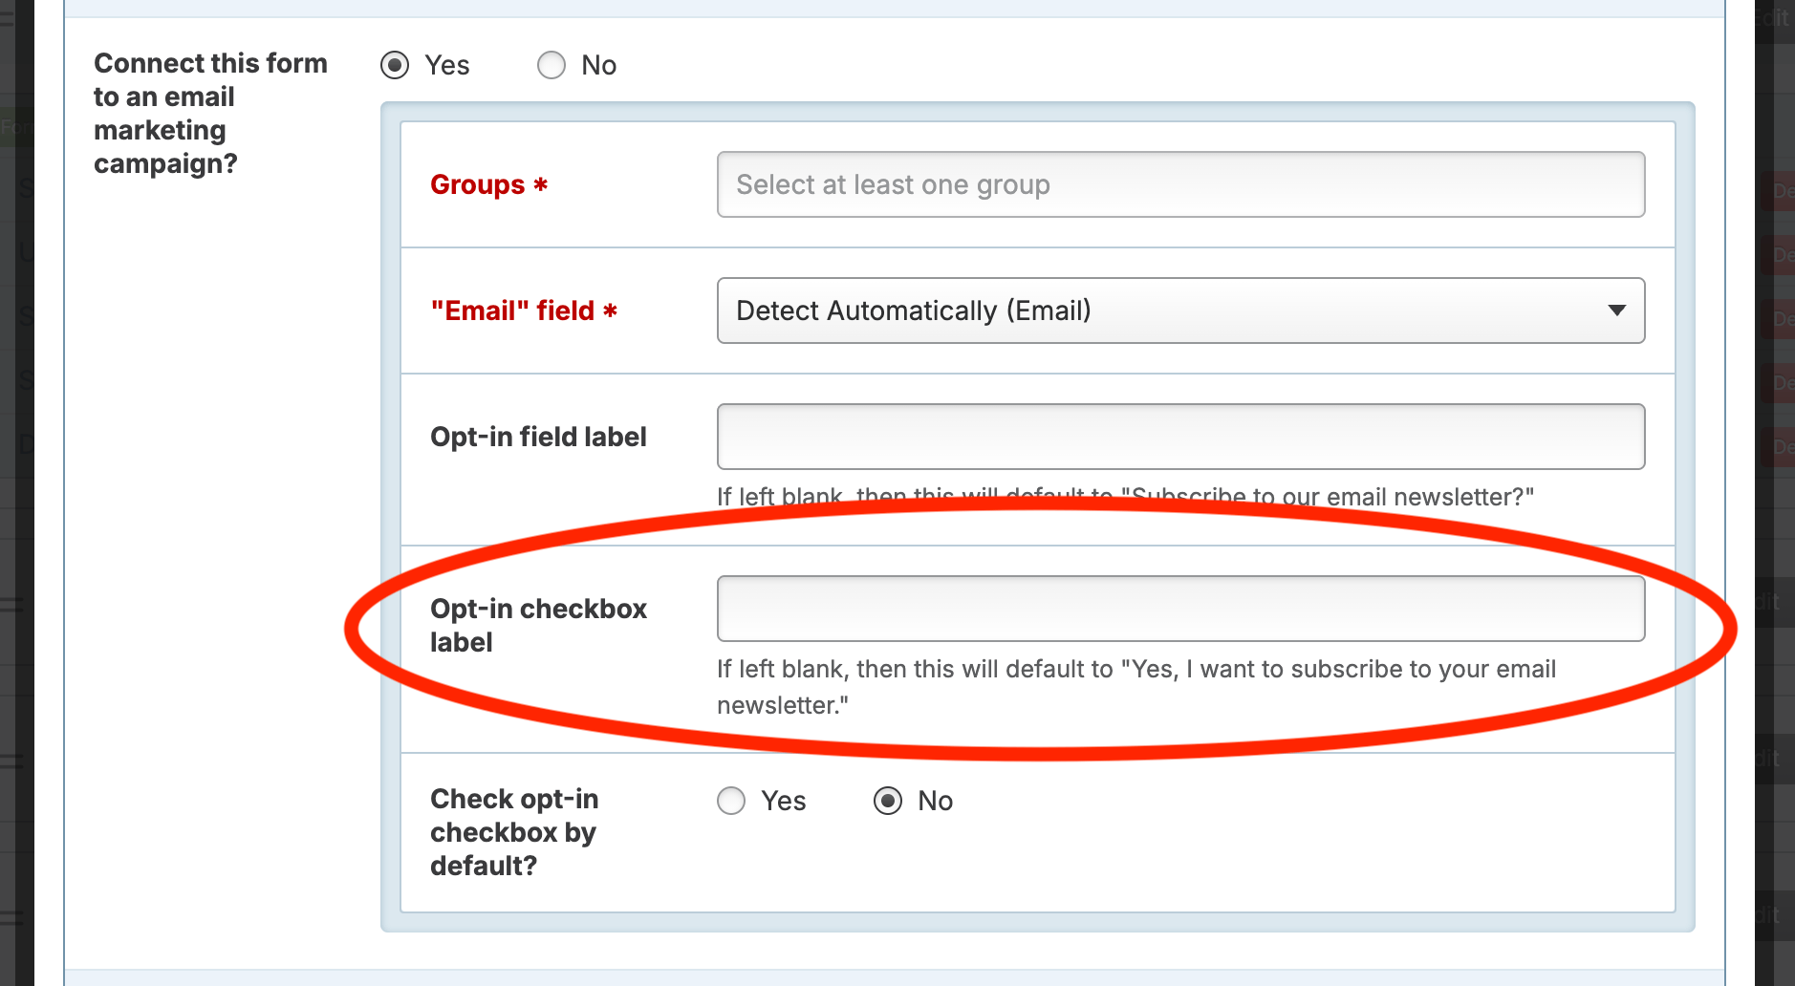Click the "Opt-in checkbox label" text

click(x=538, y=625)
